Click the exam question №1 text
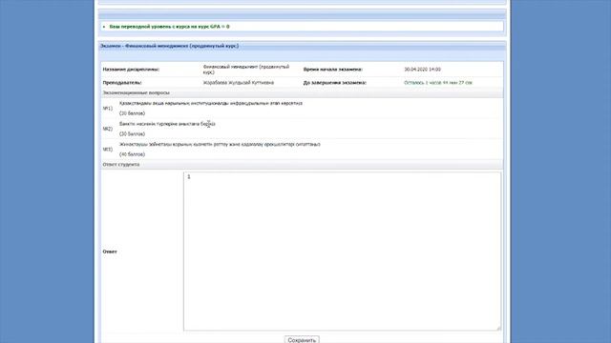This screenshot has height=343, width=611. pyautogui.click(x=211, y=104)
